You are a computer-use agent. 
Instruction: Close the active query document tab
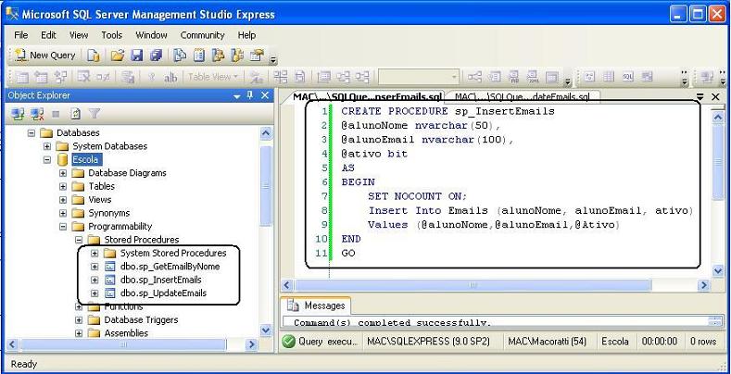point(715,96)
